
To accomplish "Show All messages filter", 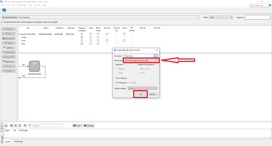I will coord(6,126).
